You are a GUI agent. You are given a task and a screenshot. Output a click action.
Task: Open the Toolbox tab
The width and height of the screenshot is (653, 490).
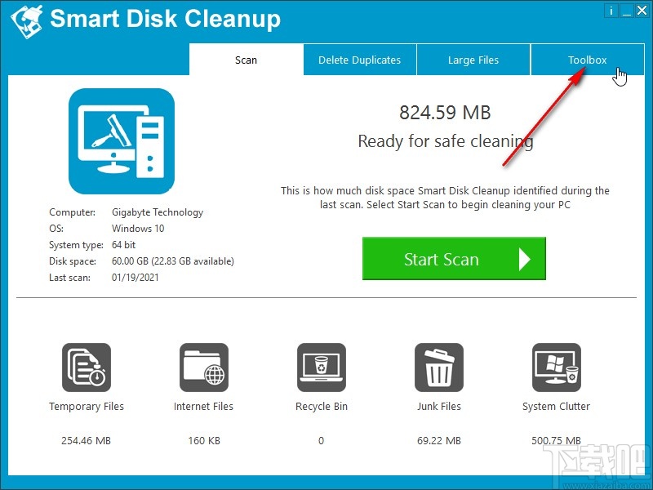point(588,60)
